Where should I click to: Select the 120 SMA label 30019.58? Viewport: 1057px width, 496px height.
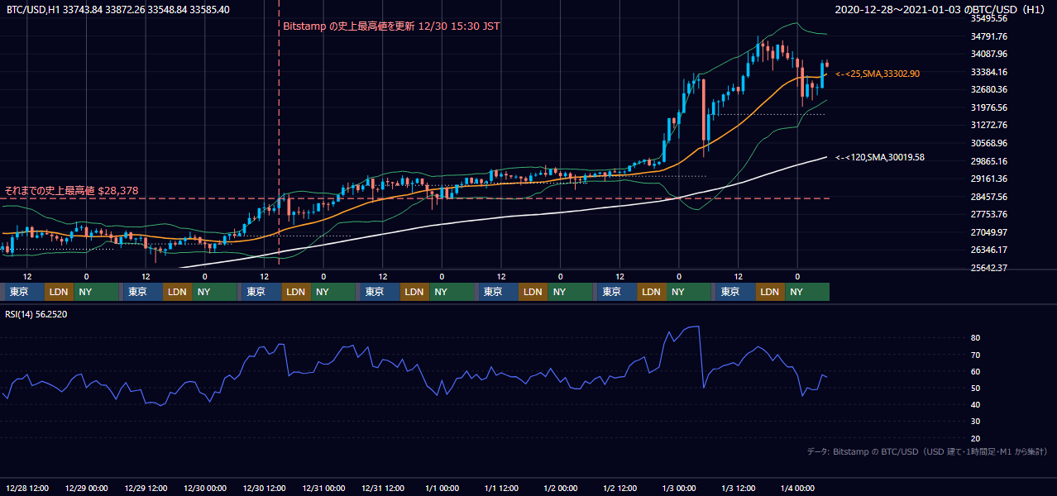click(880, 157)
